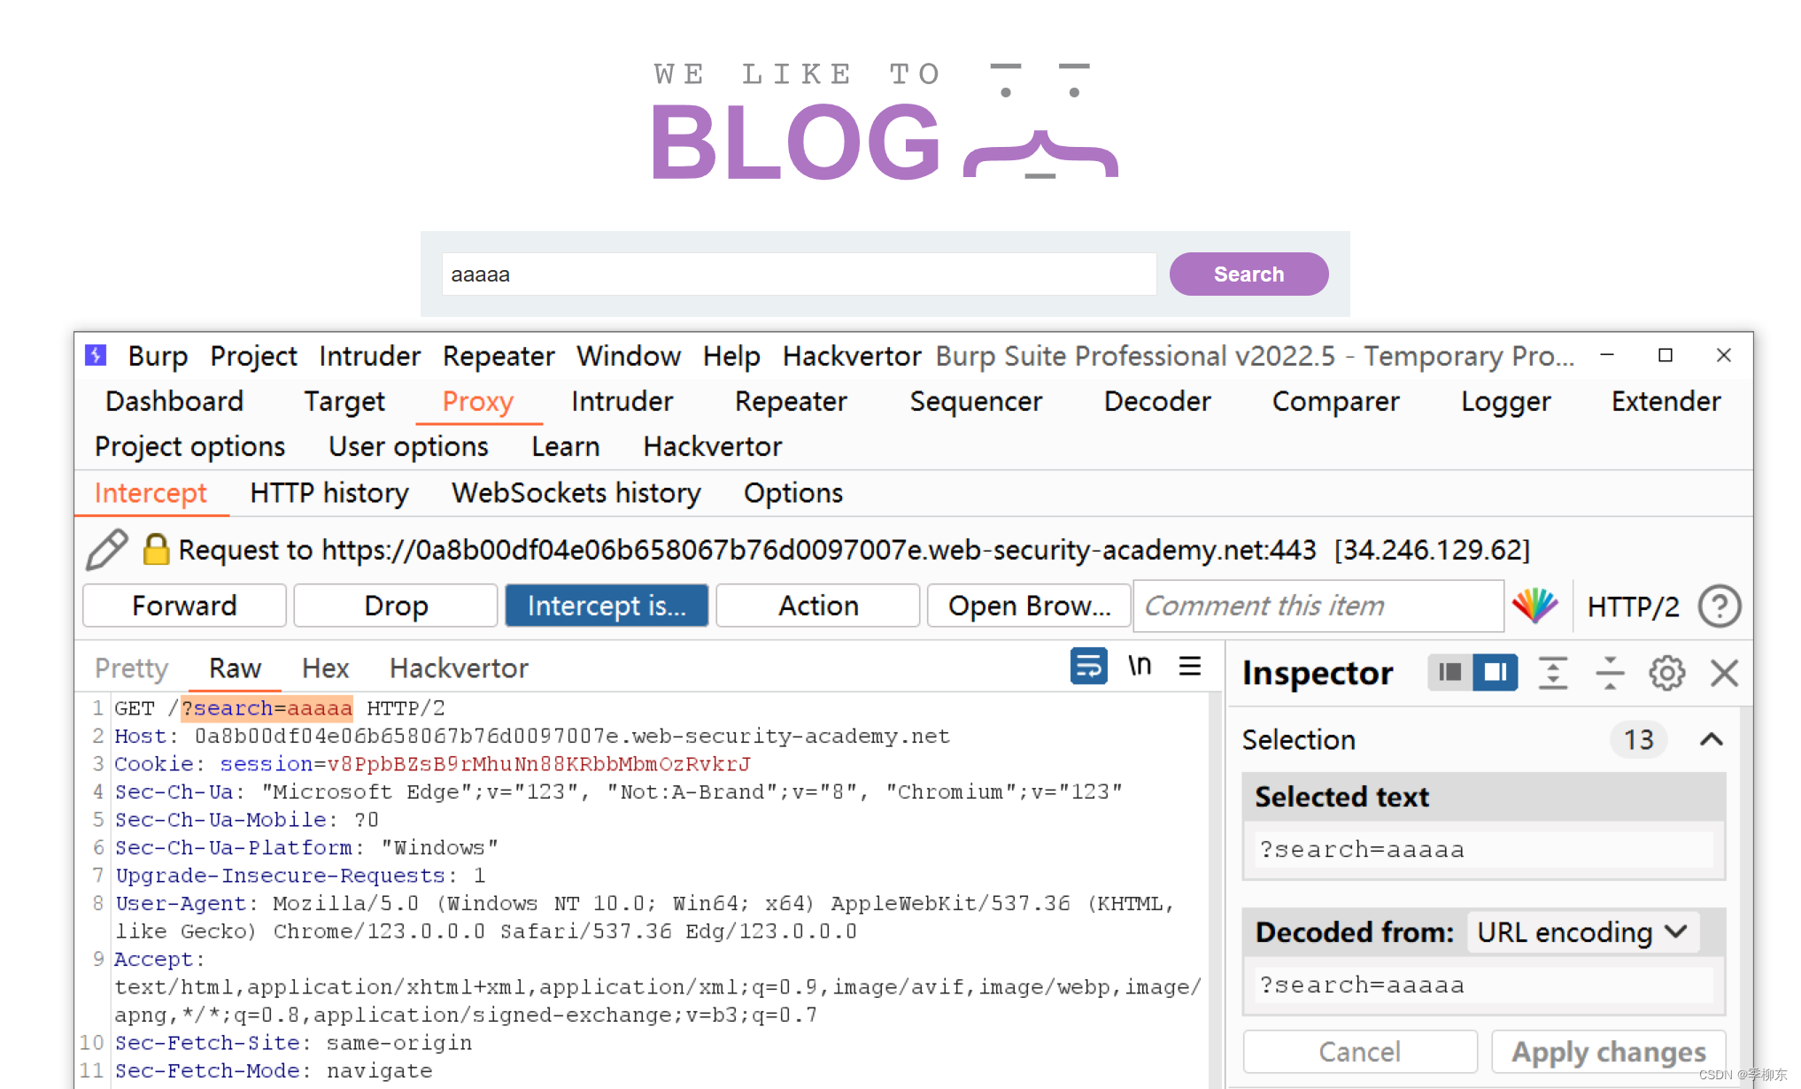Toggle the message wrap icon in editor toolbar
This screenshot has width=1801, height=1089.
tap(1088, 666)
